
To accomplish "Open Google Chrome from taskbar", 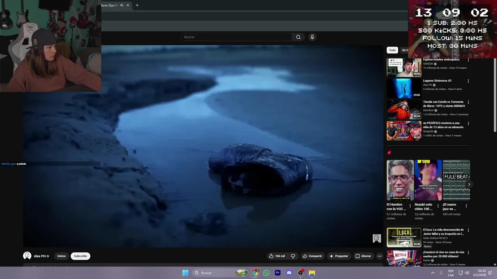I will (x=255, y=273).
